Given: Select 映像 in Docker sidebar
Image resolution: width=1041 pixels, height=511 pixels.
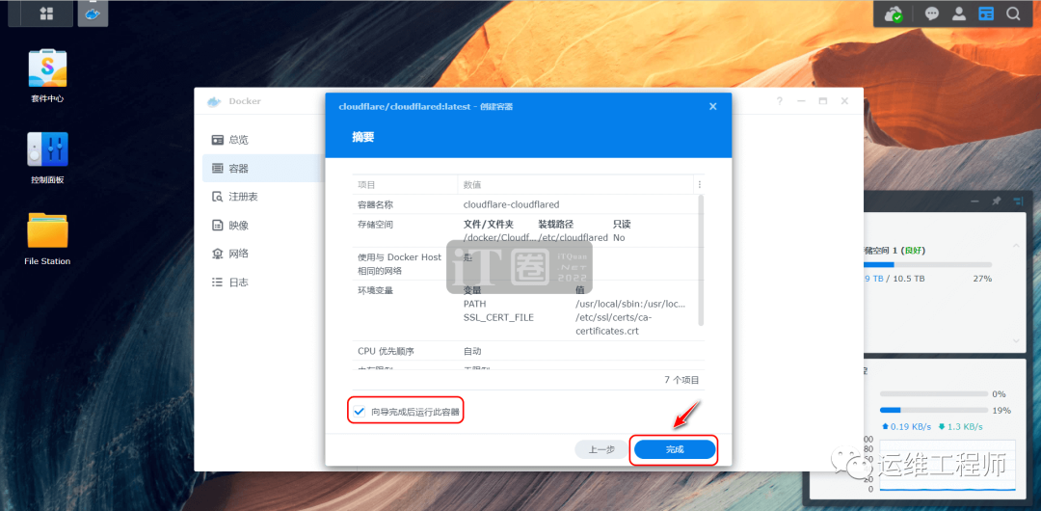Looking at the screenshot, I should pos(263,226).
